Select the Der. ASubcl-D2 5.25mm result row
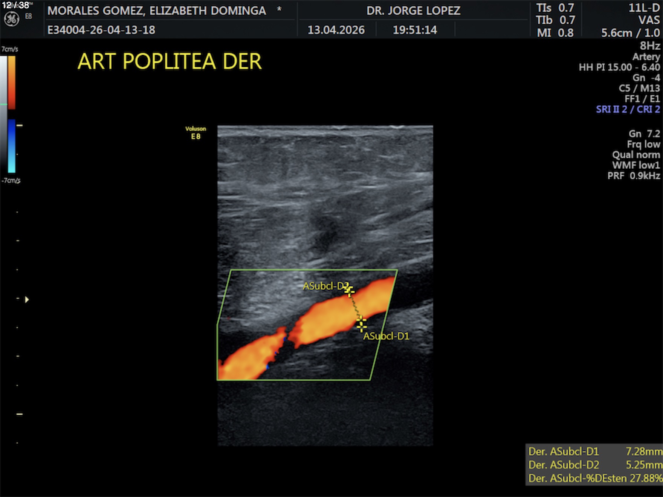The height and width of the screenshot is (497, 663). 594,465
